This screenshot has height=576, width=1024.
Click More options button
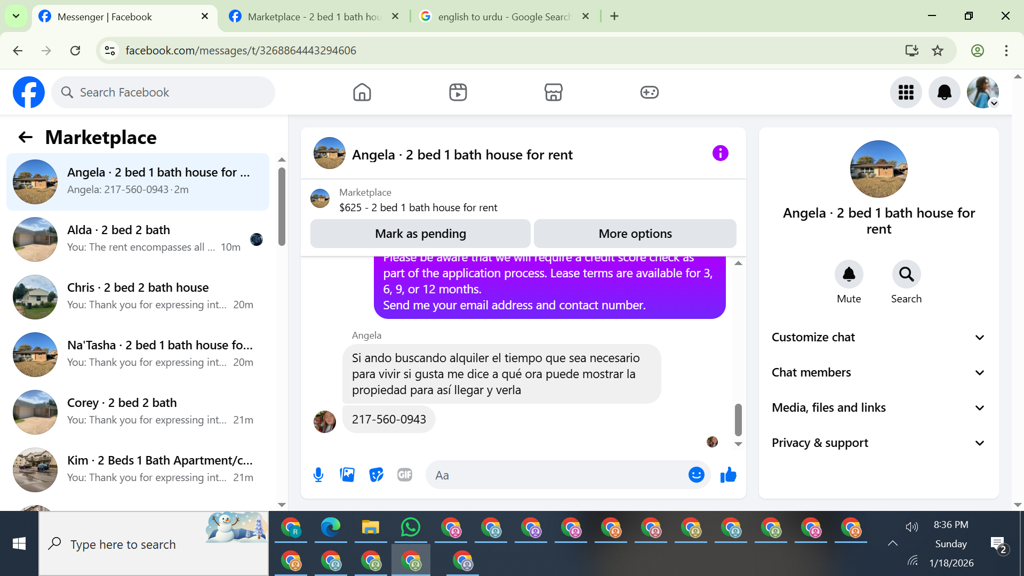point(635,234)
